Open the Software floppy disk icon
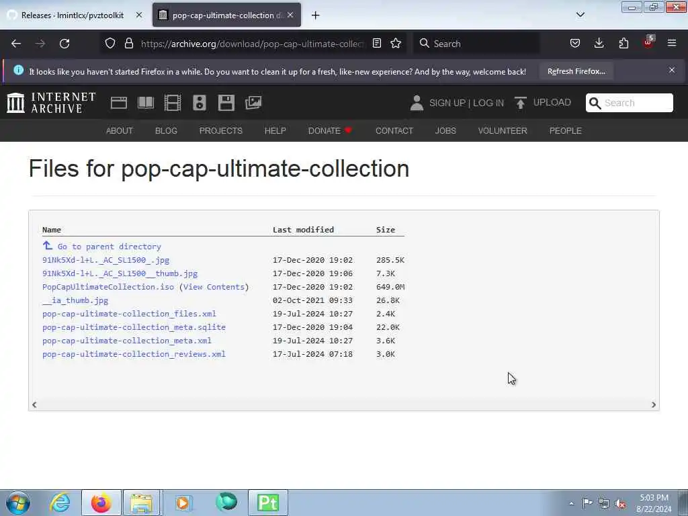The image size is (688, 516). tap(226, 103)
